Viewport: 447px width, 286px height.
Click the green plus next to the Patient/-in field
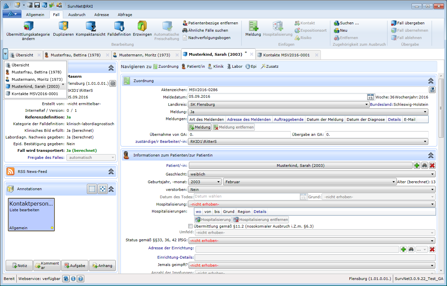coord(417,166)
